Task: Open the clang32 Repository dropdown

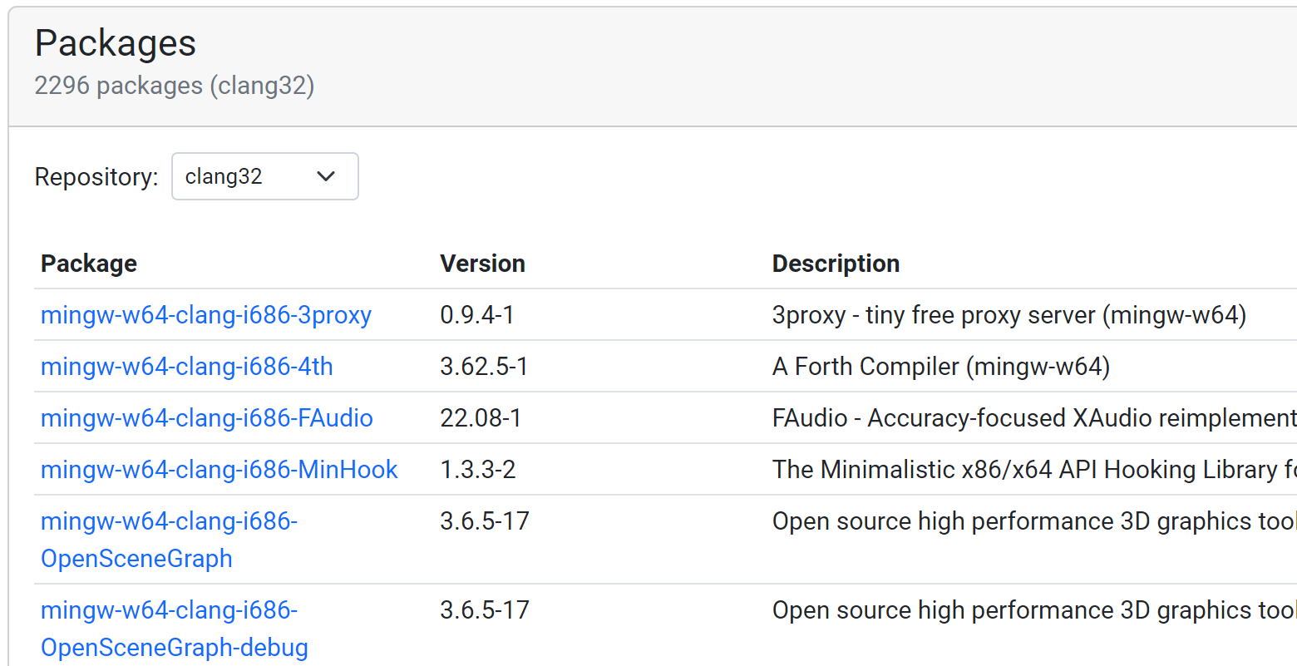Action: [264, 176]
